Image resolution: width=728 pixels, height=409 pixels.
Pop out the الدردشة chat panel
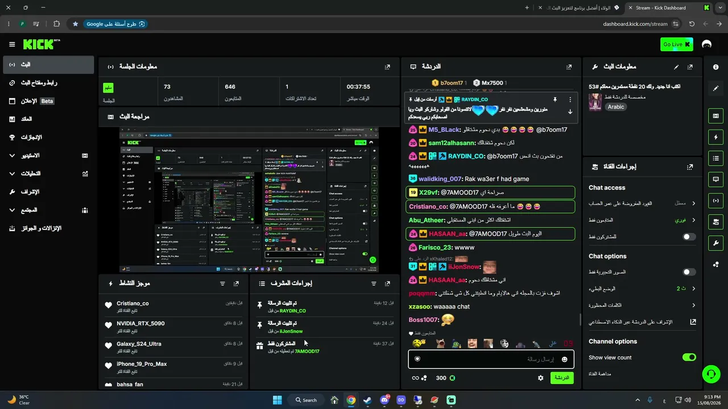pyautogui.click(x=569, y=66)
